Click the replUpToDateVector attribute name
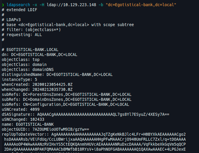 (x=23, y=134)
